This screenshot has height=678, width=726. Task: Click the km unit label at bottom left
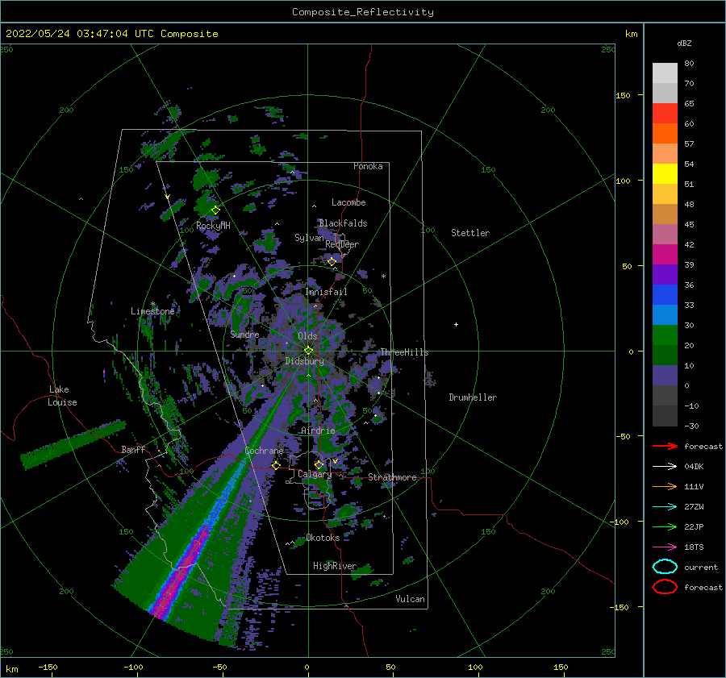tap(12, 669)
